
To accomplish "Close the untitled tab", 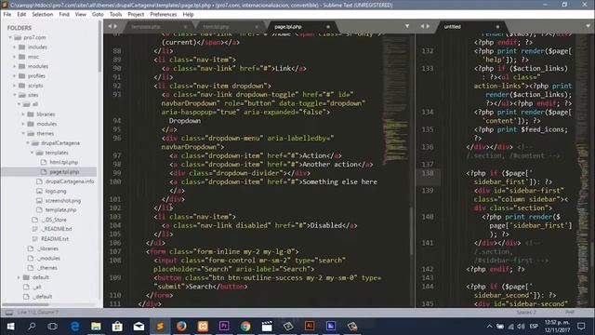I will point(497,27).
